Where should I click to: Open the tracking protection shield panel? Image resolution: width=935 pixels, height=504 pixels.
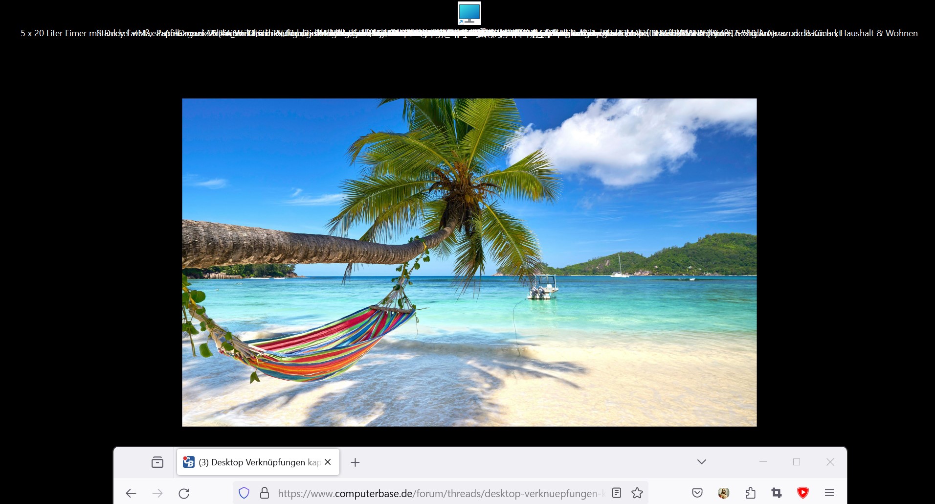244,493
